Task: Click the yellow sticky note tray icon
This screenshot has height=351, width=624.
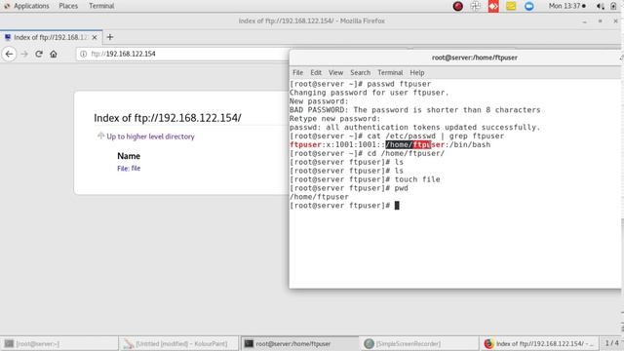Action: [x=511, y=6]
